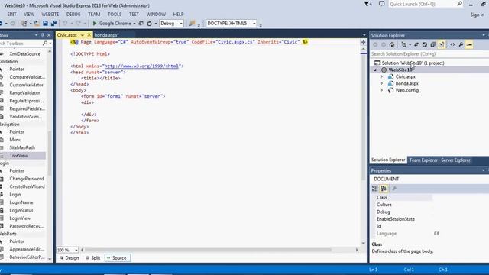The height and width of the screenshot is (275, 489).
Task: Pin the Civic.aspx tab
Action: [x=83, y=35]
